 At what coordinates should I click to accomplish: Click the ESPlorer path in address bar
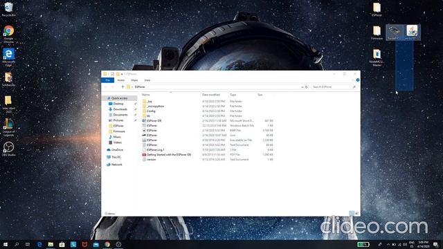pos(140,87)
